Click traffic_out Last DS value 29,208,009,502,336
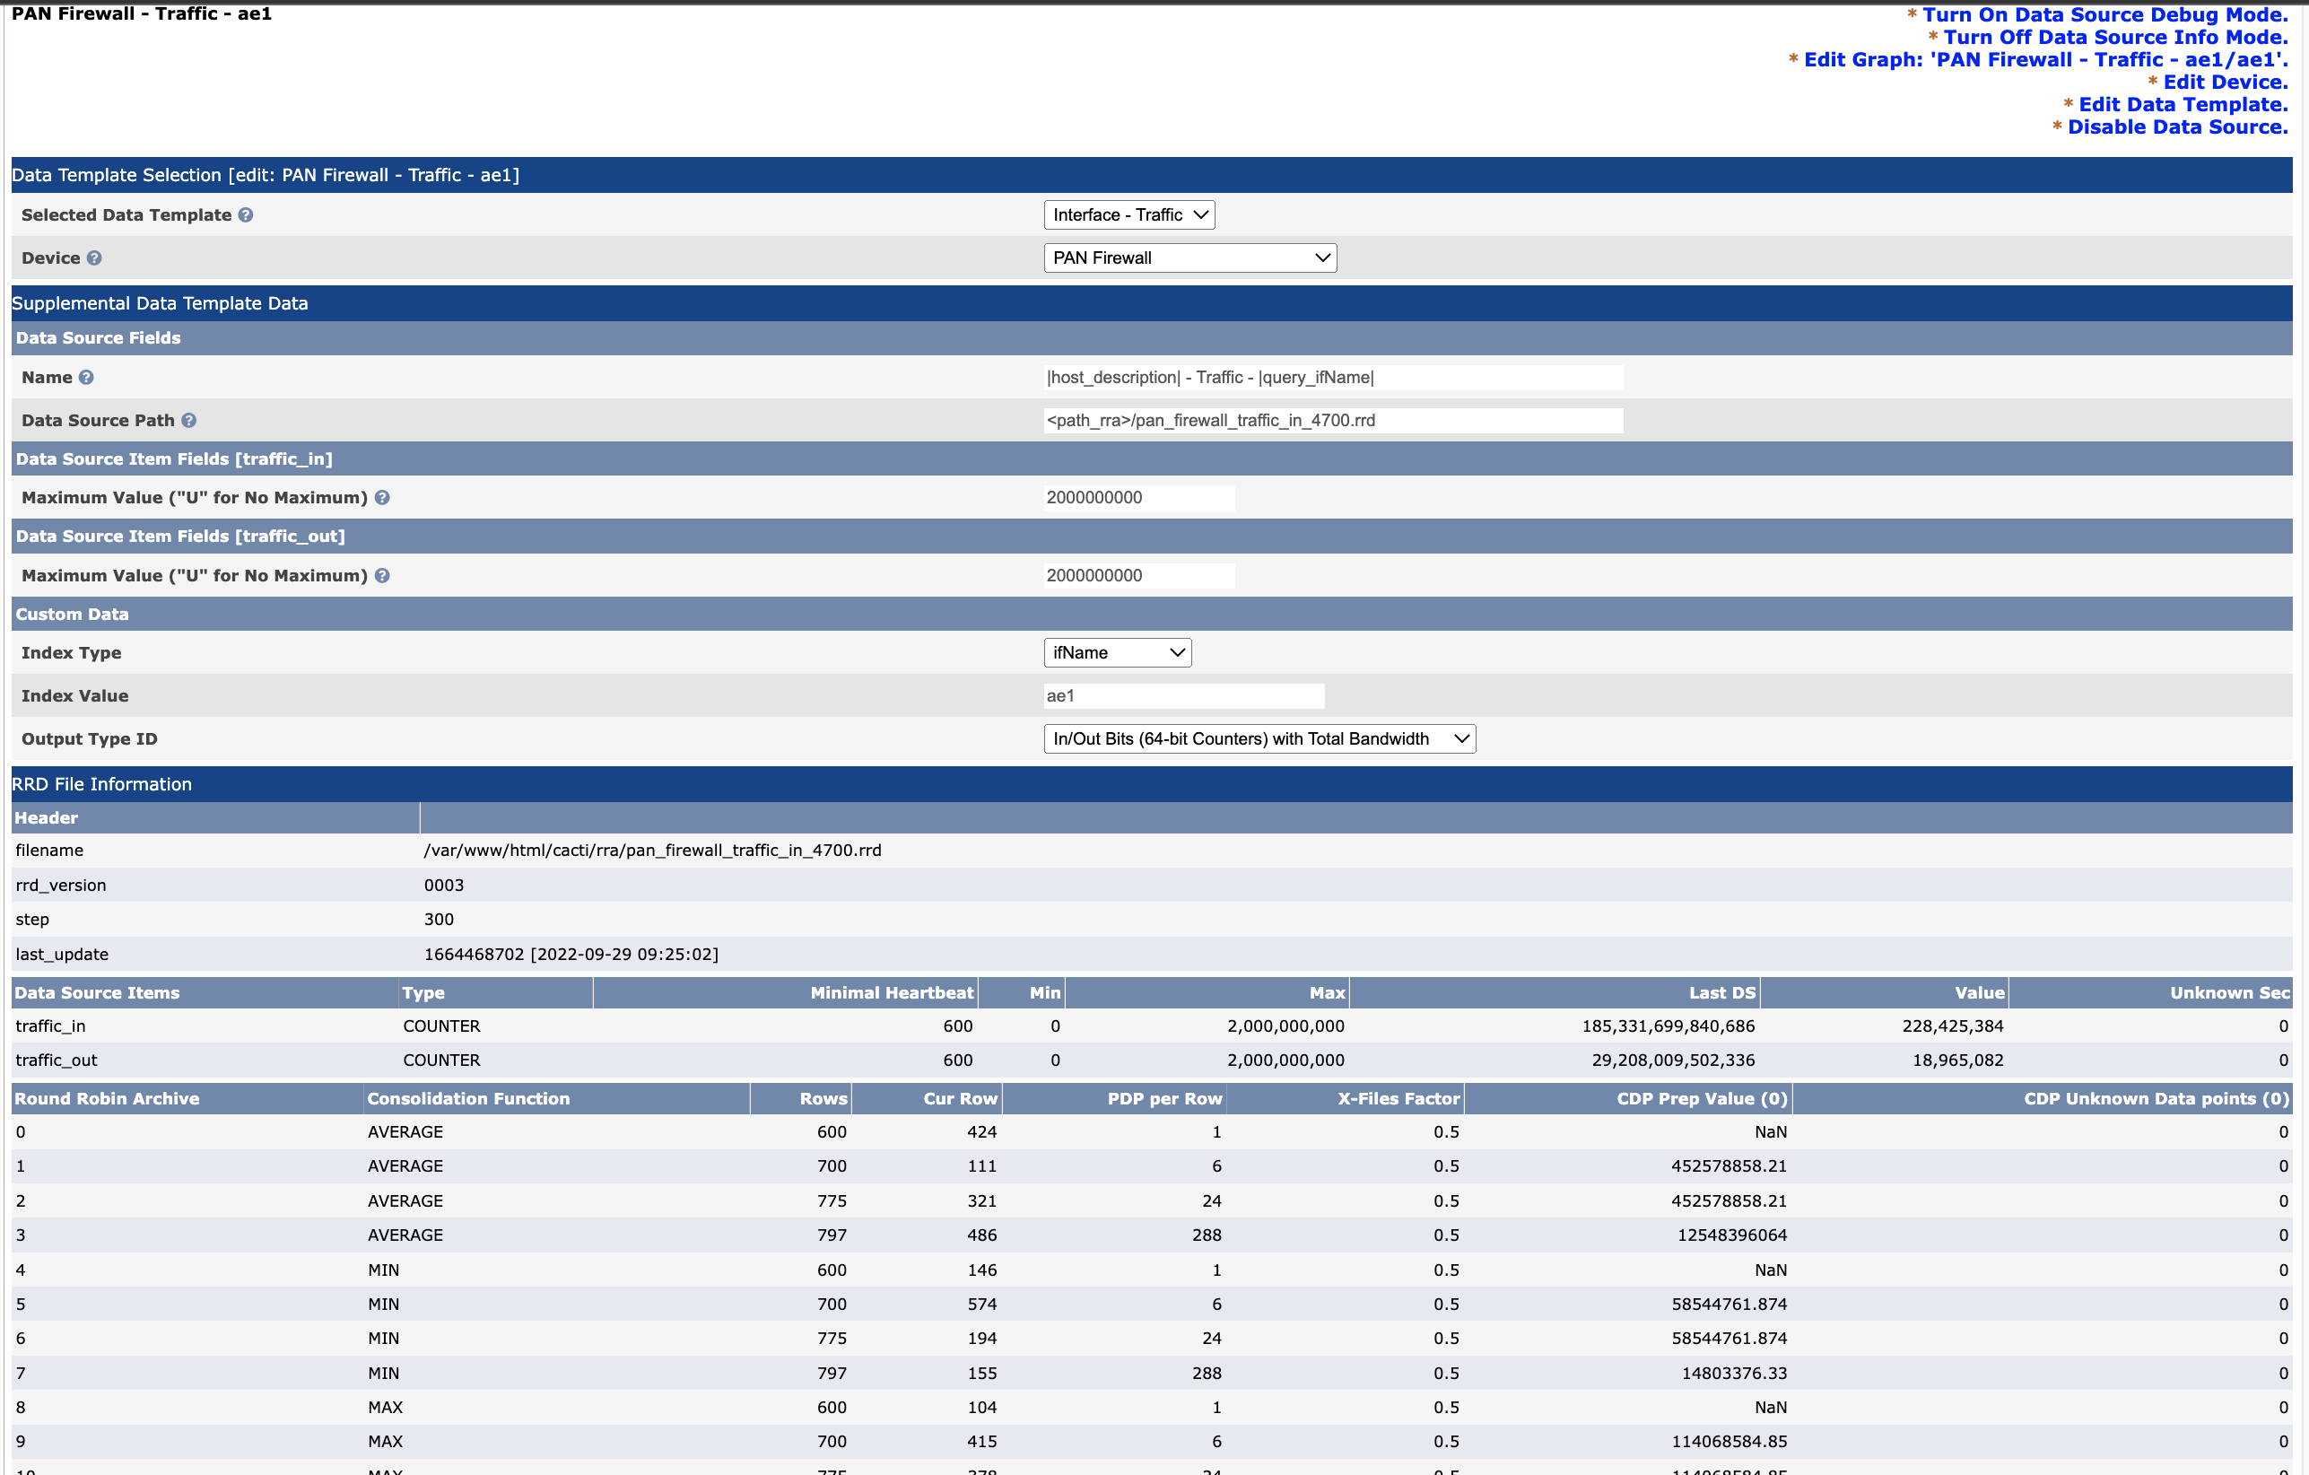Image resolution: width=2309 pixels, height=1475 pixels. [1673, 1060]
